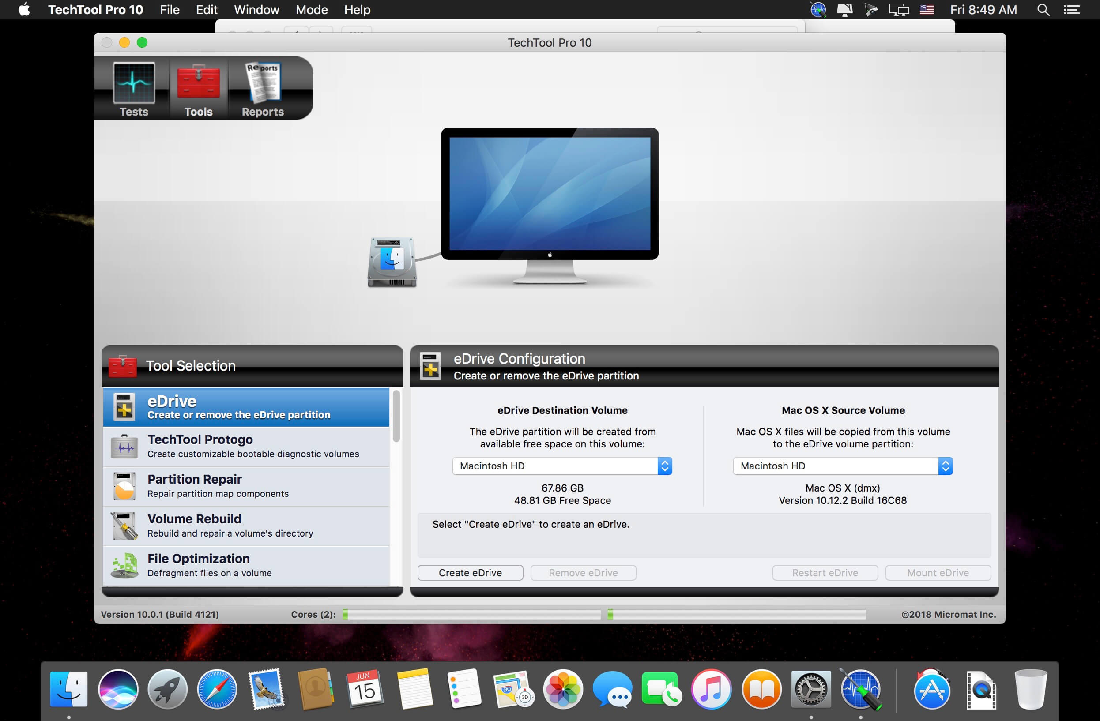Viewport: 1100px width, 721px height.
Task: Click the US flag input source icon
Action: 927,10
